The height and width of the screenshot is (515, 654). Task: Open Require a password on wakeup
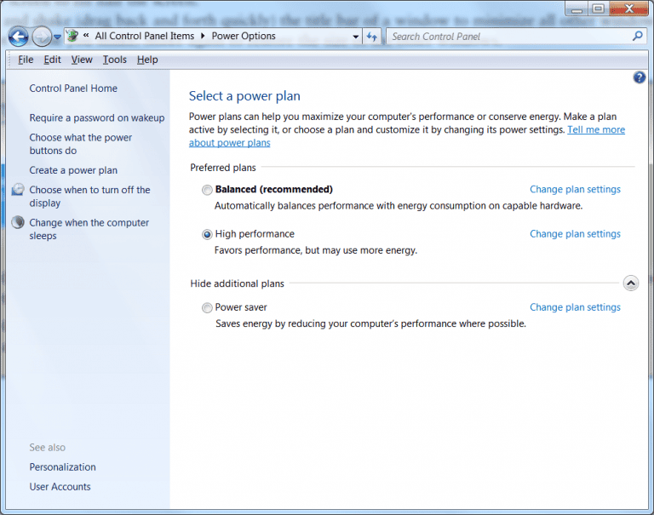[97, 118]
